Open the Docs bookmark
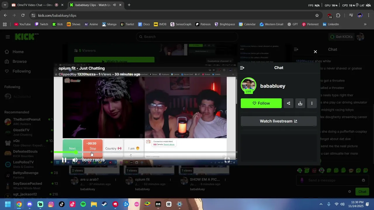 coord(144,24)
